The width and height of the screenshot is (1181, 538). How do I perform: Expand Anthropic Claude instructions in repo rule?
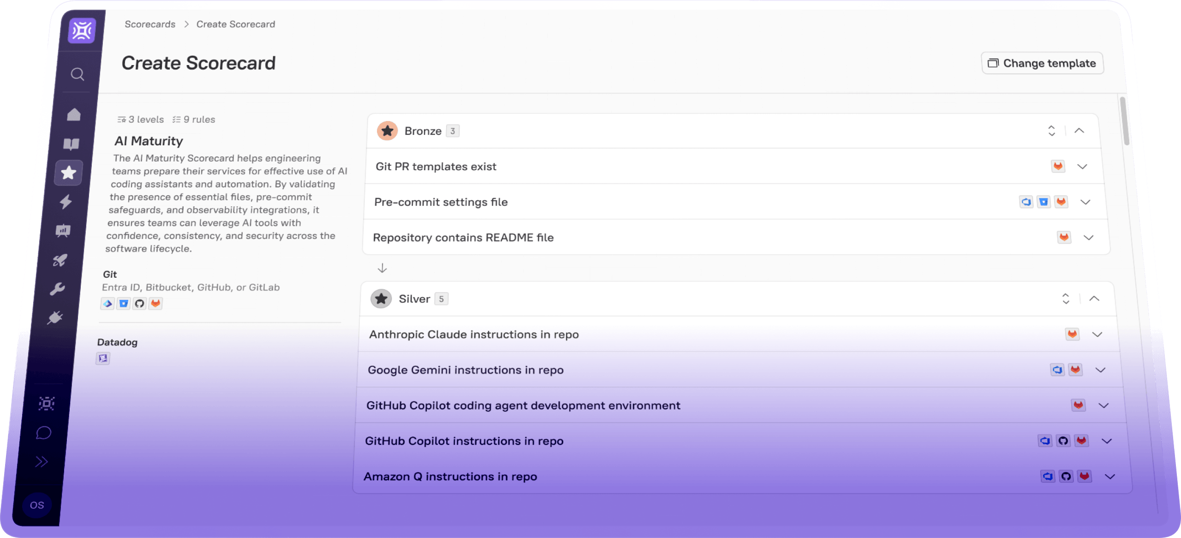point(1097,335)
